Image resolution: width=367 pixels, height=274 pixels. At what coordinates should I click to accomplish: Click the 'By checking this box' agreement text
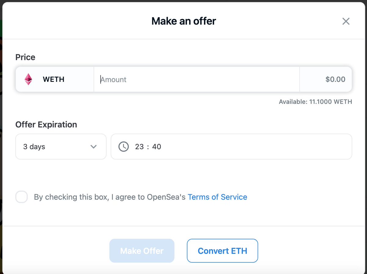71,197
